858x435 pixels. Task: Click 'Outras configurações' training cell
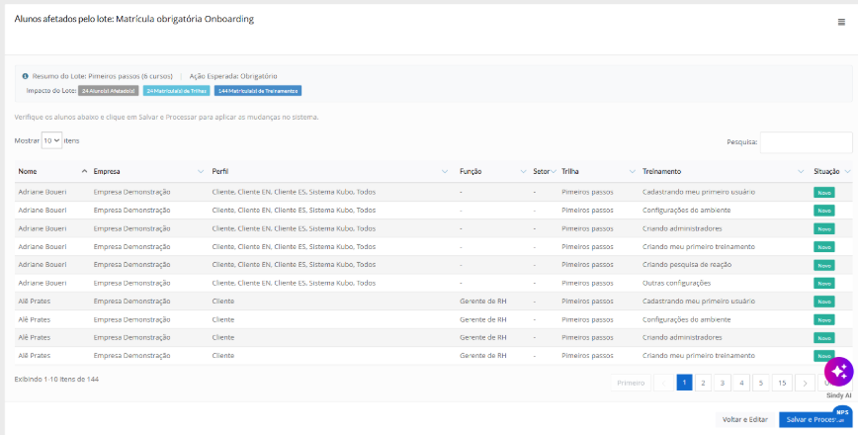[x=676, y=283]
